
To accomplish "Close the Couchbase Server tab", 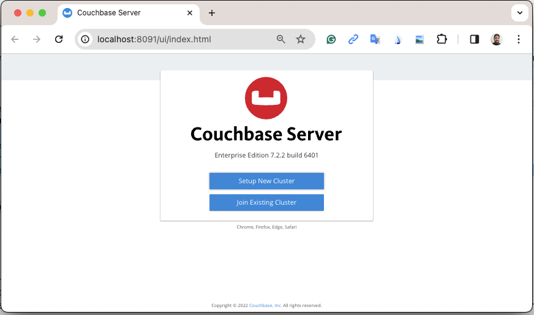I will click(190, 13).
